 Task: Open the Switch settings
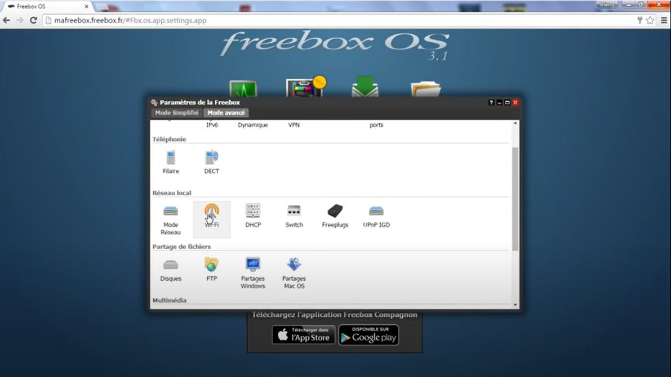click(x=294, y=216)
